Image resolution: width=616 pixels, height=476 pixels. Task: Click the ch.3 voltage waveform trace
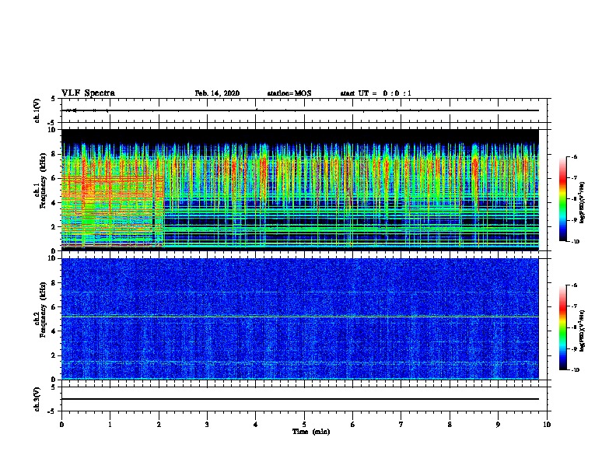[x=300, y=399]
